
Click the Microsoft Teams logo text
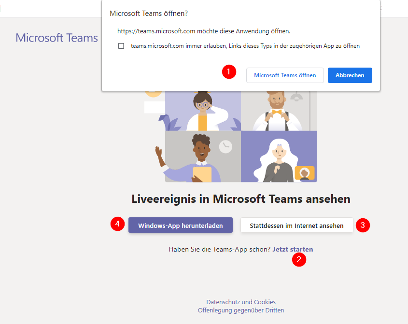(56, 38)
